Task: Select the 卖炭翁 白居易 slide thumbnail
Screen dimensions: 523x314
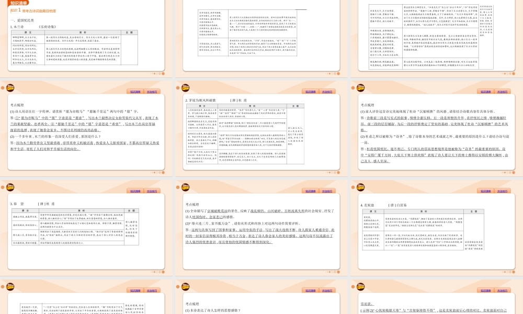Action: pos(436,235)
